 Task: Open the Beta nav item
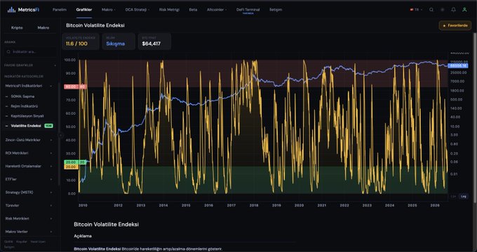coord(193,10)
